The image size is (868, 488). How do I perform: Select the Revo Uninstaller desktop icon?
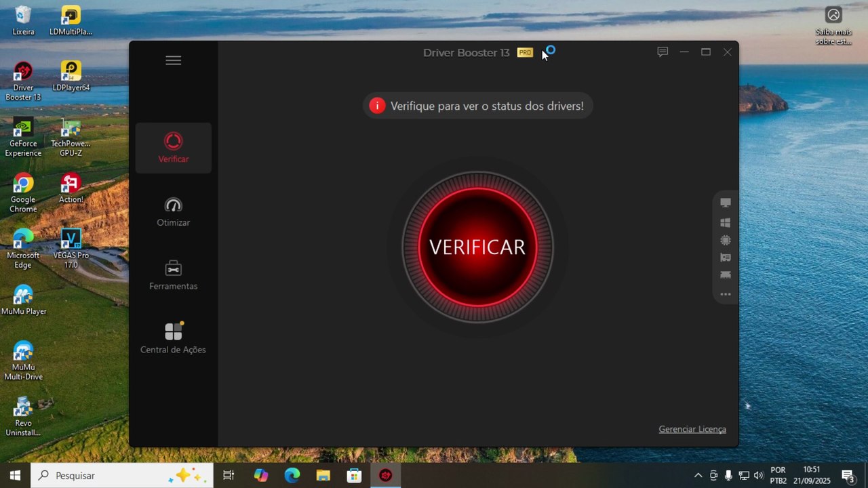click(23, 416)
